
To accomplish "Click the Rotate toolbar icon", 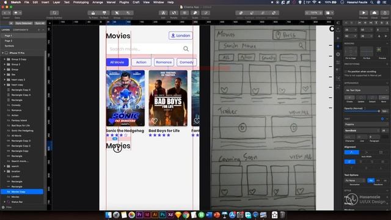I will point(174,13).
